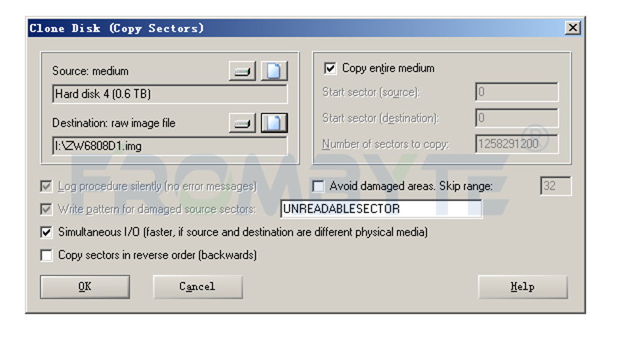
Task: Click the Number of sectors to copy field
Action: pos(517,144)
